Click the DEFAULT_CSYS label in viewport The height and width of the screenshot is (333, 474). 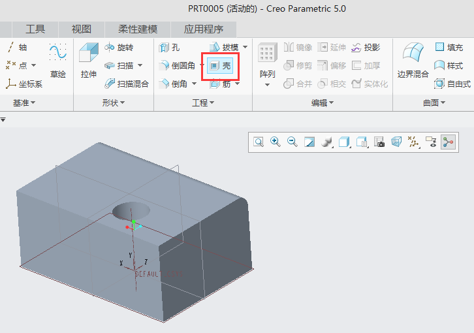[159, 274]
